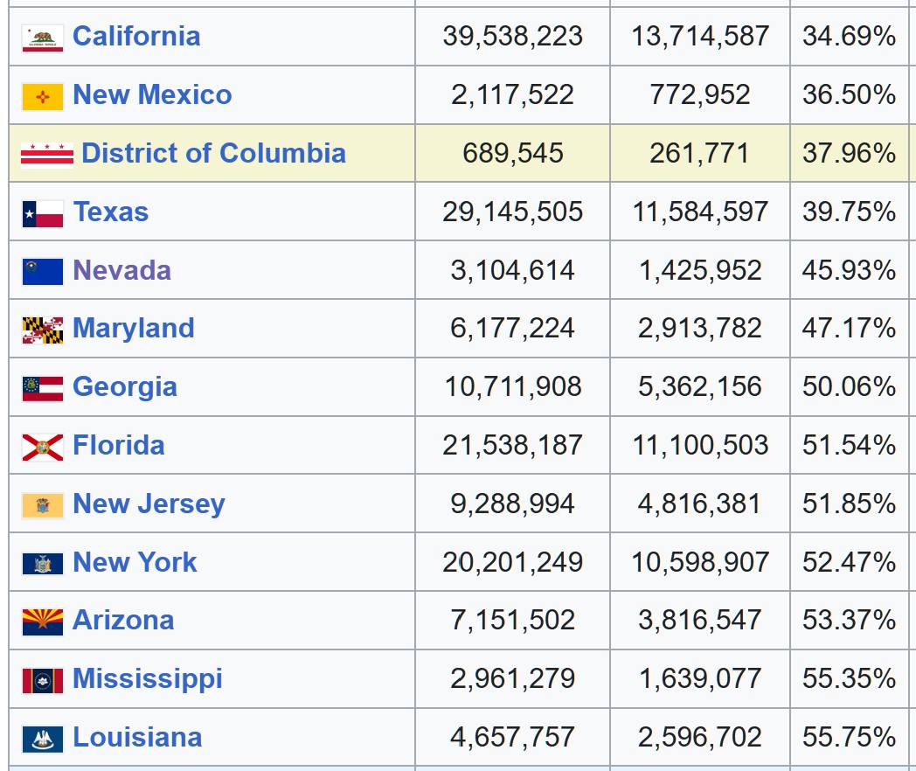Viewport: 916px width, 771px height.
Task: Click the Mississippi flag icon
Action: (x=43, y=681)
